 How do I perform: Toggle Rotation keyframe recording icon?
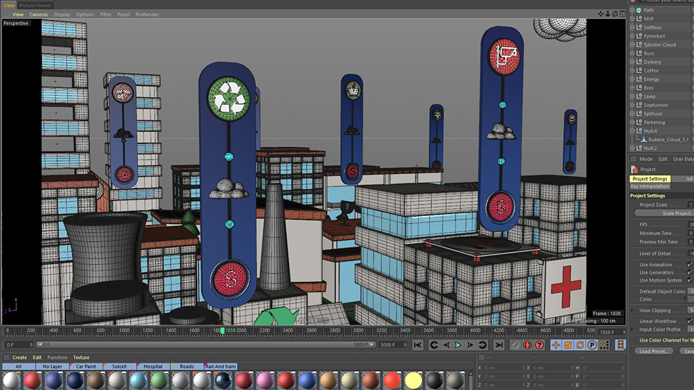580,345
